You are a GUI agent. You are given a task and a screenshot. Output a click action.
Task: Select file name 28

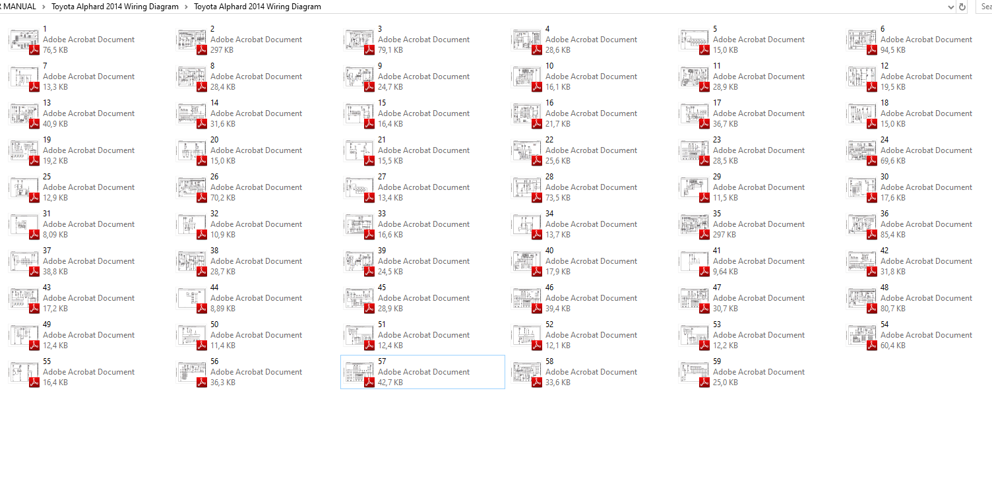[x=549, y=177]
